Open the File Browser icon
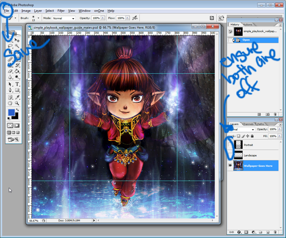The height and width of the screenshot is (238, 286). click(221, 18)
